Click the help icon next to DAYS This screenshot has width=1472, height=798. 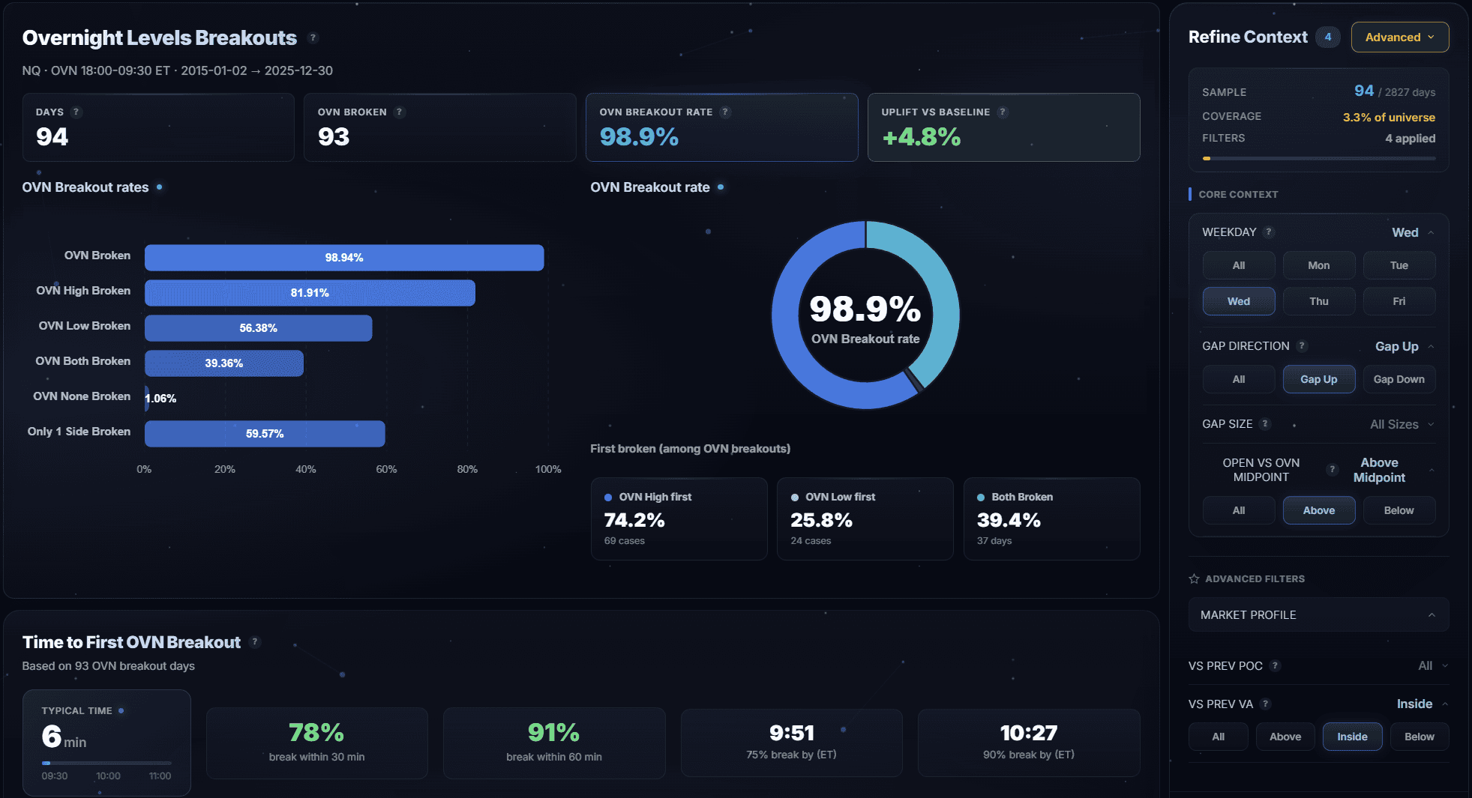click(76, 112)
